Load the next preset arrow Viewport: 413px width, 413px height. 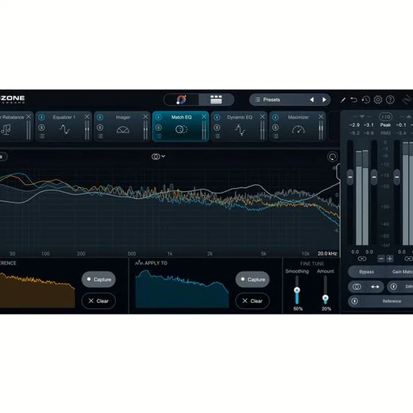pyautogui.click(x=324, y=100)
